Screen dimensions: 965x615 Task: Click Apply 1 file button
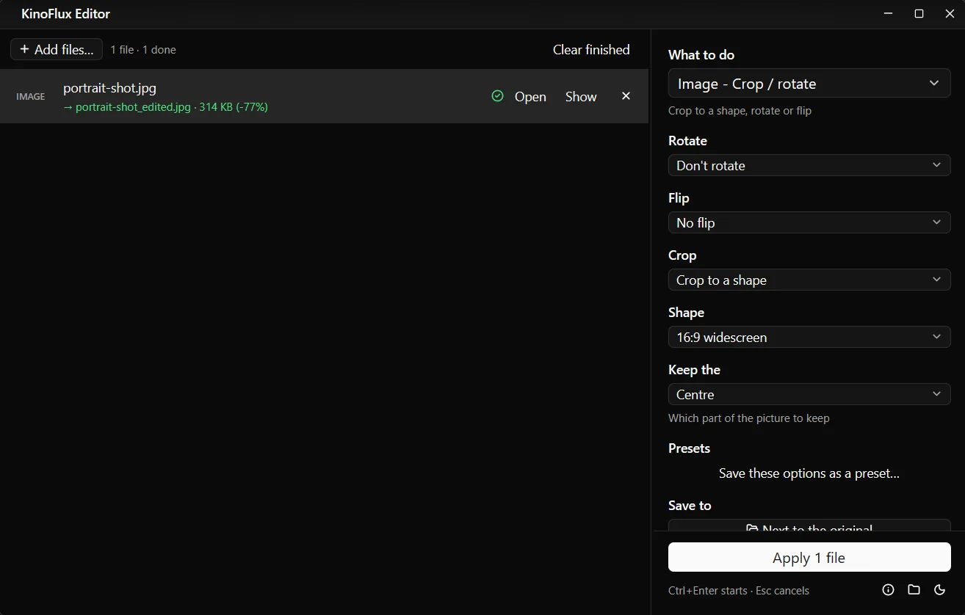(809, 557)
